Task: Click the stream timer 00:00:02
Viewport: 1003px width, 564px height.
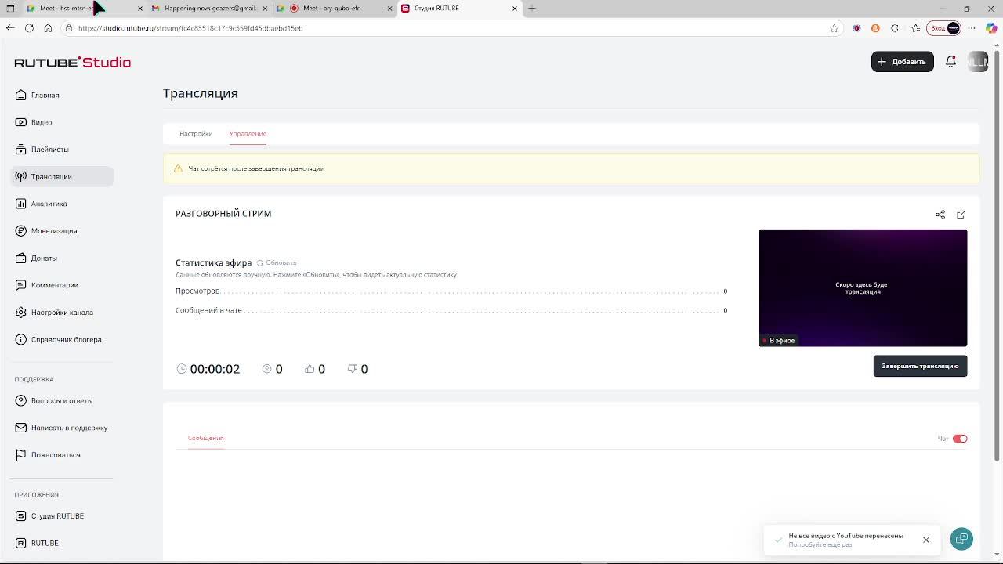Action: point(208,368)
